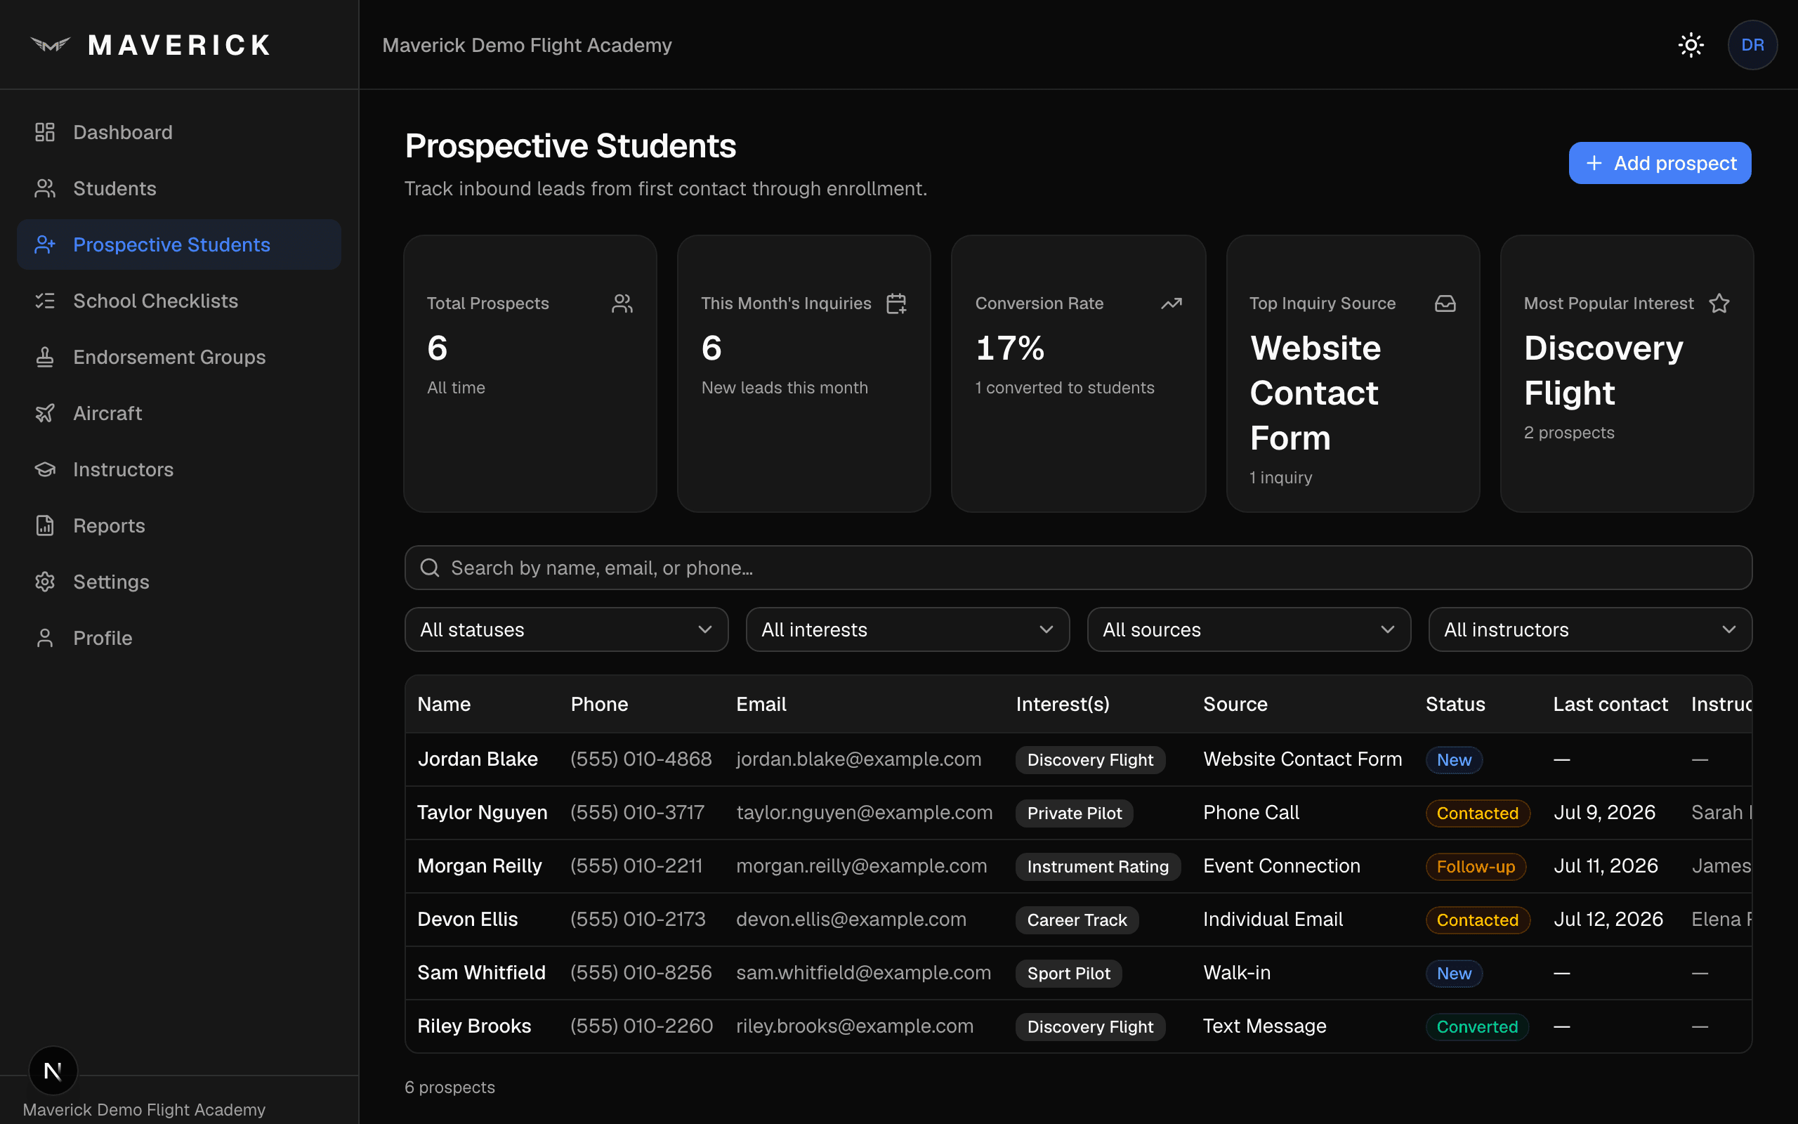Click the people icon on Total Prospects card
This screenshot has height=1124, width=1798.
[622, 303]
